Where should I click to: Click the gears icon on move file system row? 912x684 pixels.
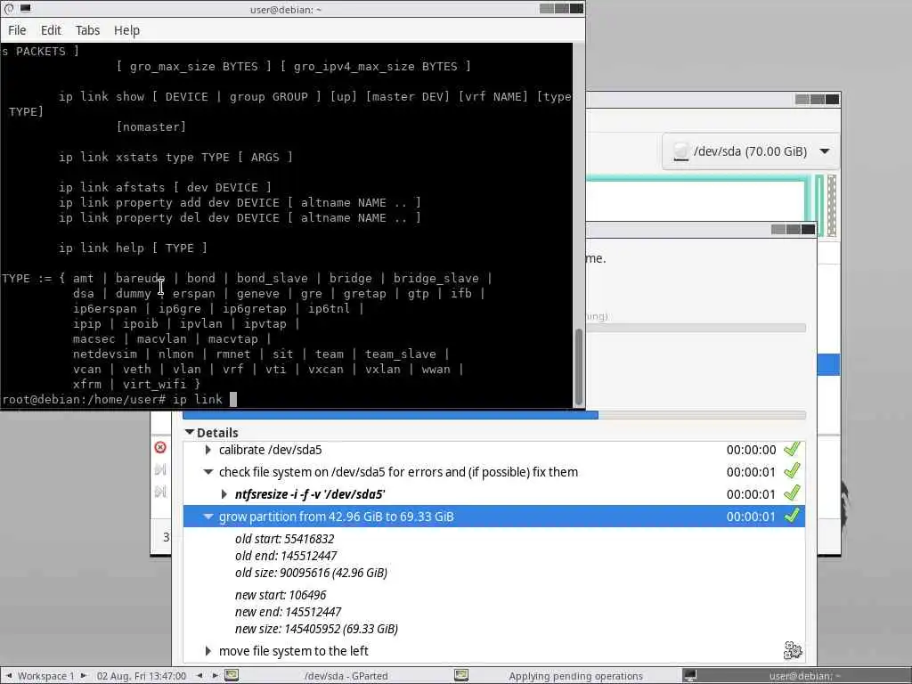[793, 650]
